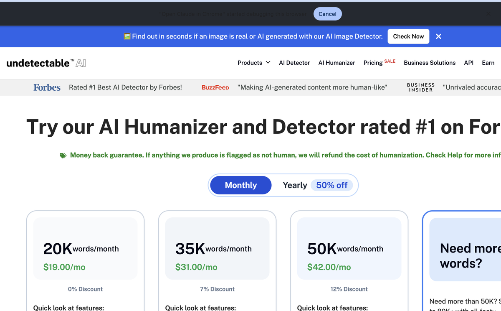This screenshot has height=311, width=501.
Task: Click the 7% Discount label
Action: coord(217,289)
